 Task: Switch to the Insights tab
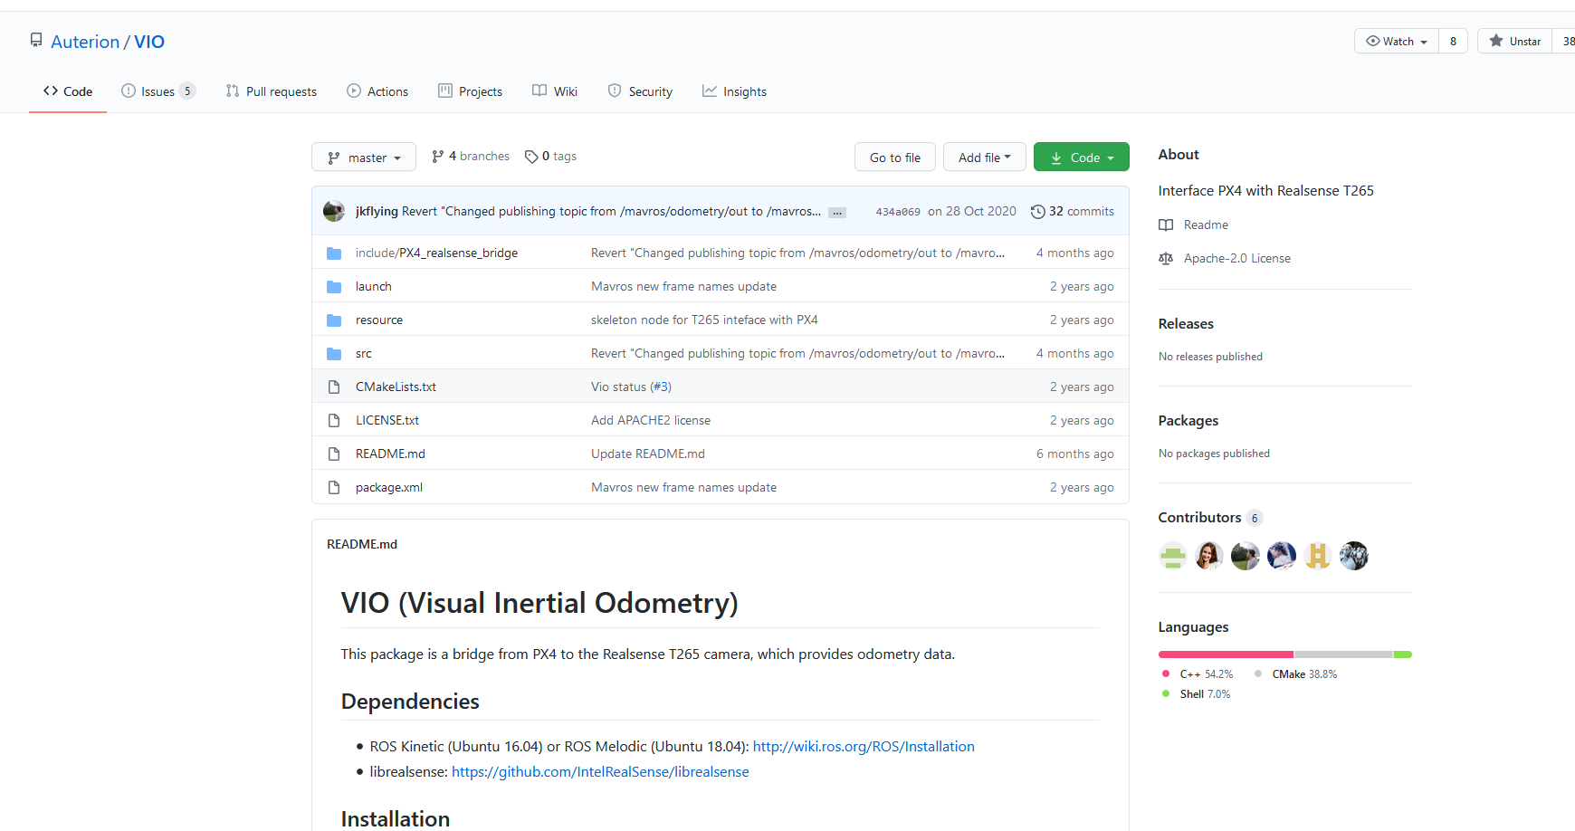(734, 91)
